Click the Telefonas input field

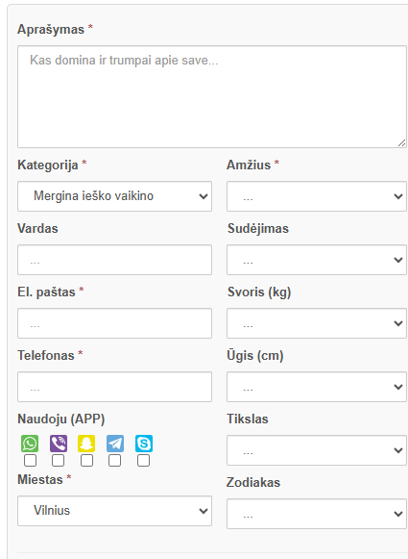pos(114,387)
